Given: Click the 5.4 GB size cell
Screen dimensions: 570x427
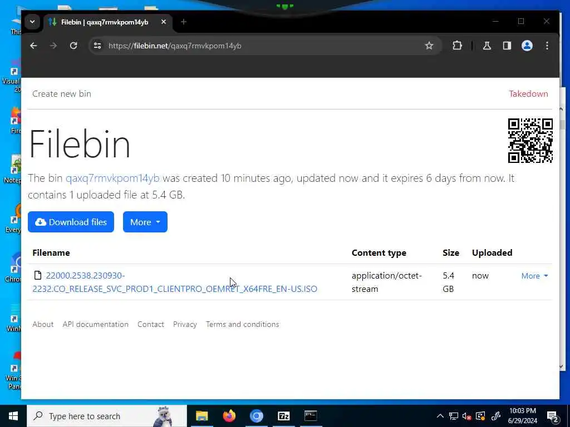Looking at the screenshot, I should [449, 282].
